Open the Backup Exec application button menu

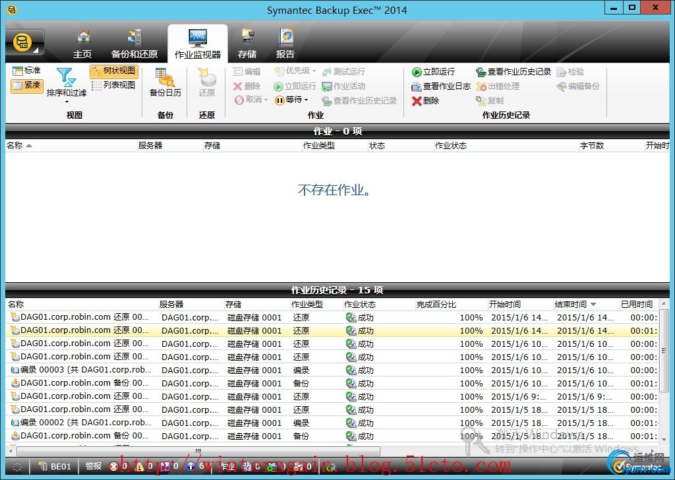[x=25, y=43]
